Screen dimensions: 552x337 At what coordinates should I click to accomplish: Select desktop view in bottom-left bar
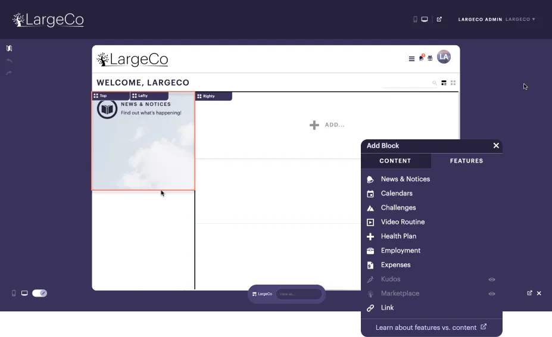24,293
